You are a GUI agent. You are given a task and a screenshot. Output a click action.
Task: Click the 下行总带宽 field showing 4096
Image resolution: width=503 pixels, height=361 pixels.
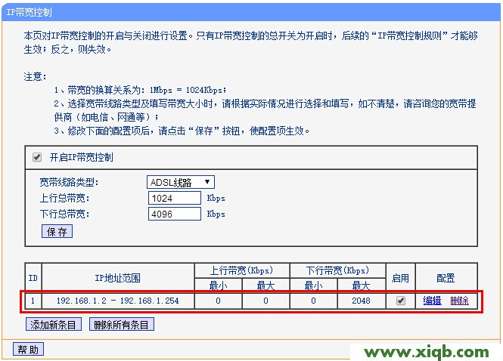click(x=174, y=214)
